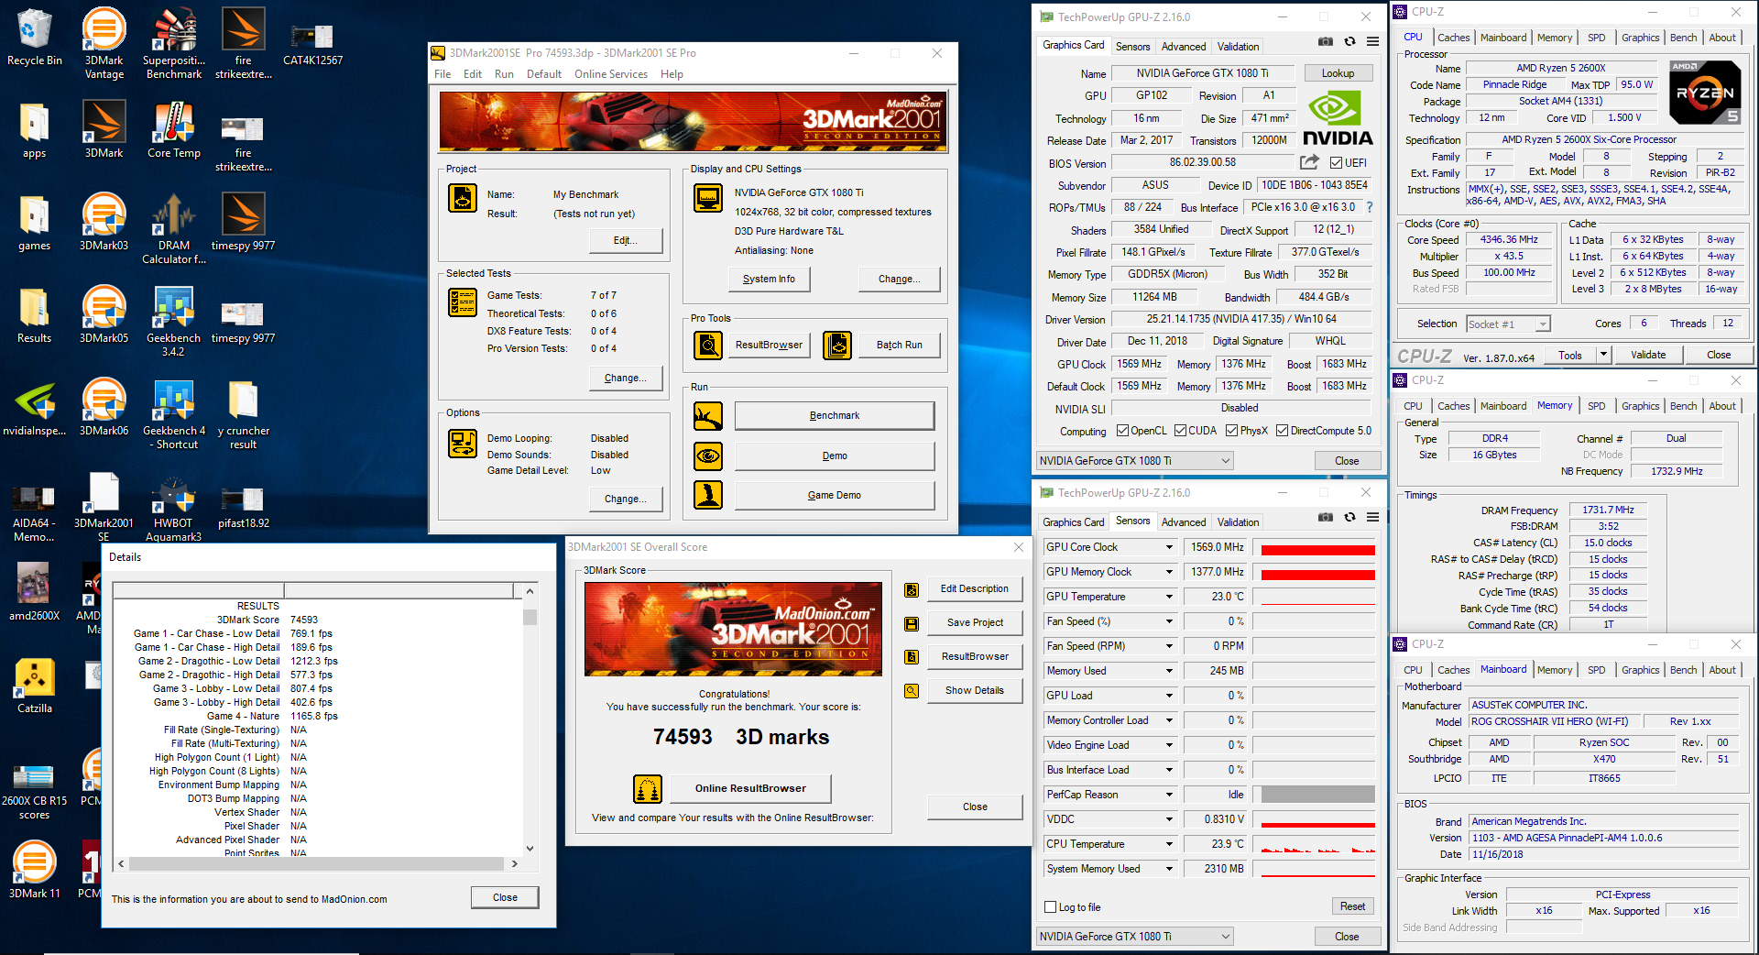Open hamburger menu in GPU-Z Graphics Card window

click(1372, 42)
